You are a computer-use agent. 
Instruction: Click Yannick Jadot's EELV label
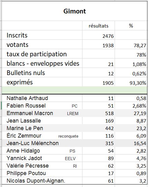(70, 159)
